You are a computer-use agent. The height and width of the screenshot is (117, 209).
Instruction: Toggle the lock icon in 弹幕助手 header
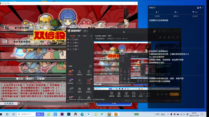click(x=198, y=8)
